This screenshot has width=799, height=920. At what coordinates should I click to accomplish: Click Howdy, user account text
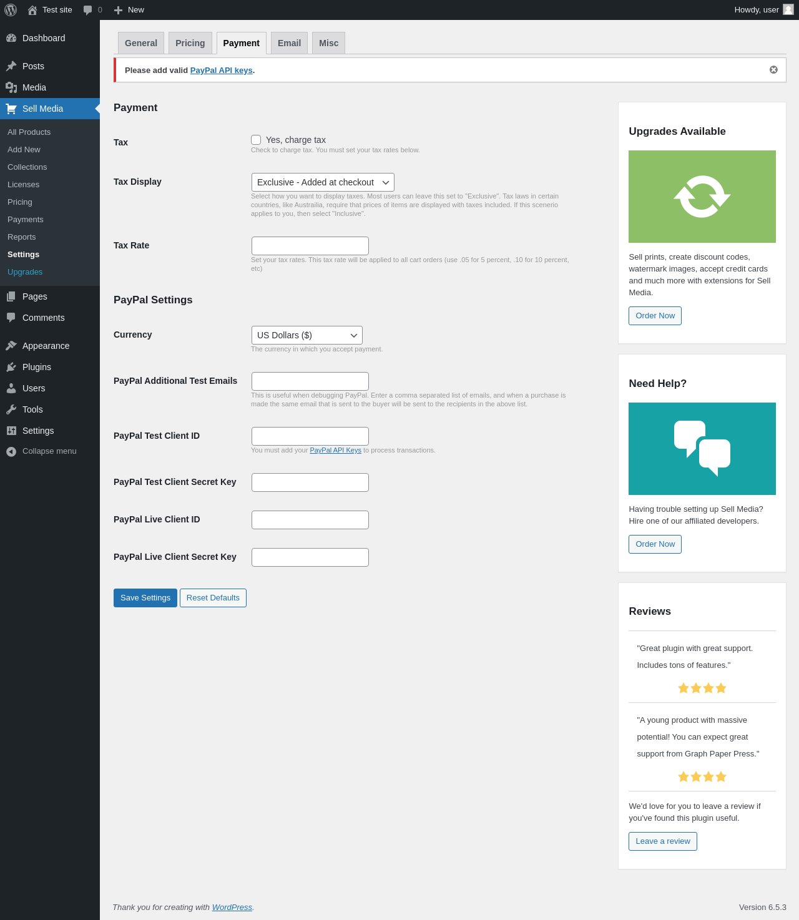757,10
